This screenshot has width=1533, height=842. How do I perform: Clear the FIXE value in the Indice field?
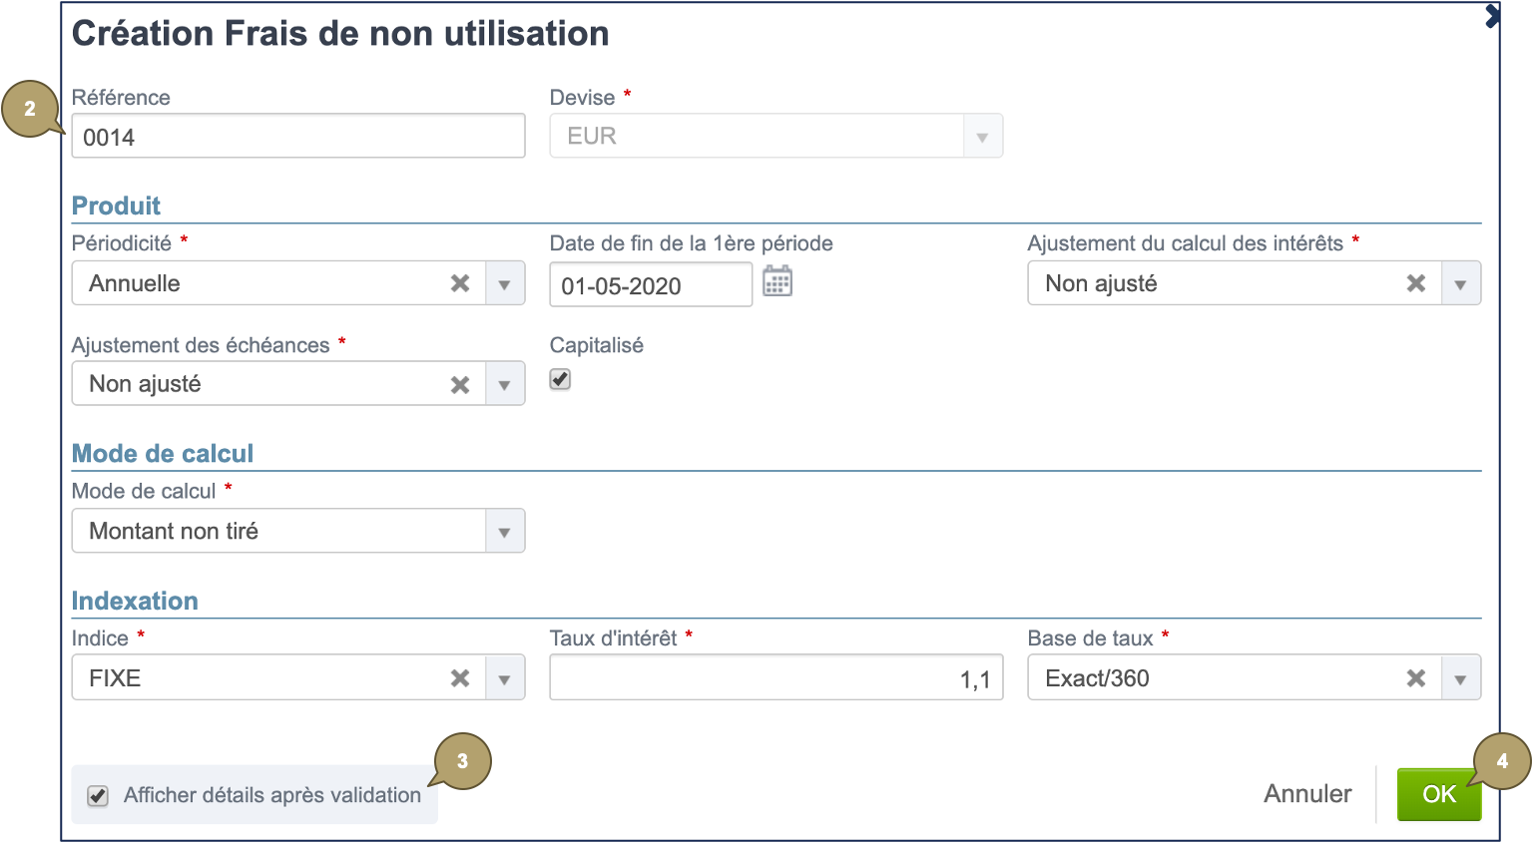(x=459, y=677)
